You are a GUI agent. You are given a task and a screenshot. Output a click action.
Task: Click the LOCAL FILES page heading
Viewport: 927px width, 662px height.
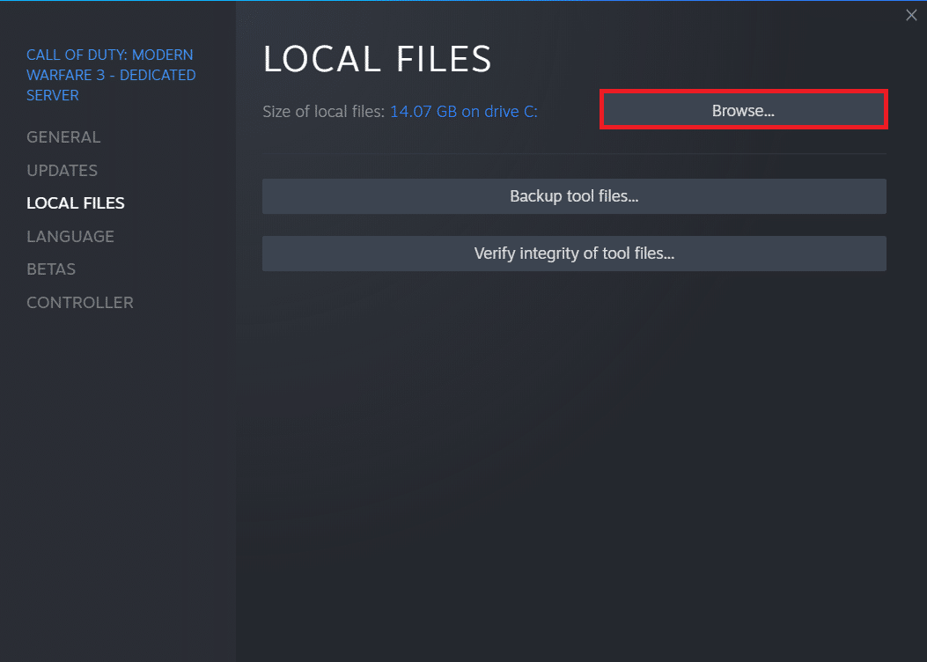coord(377,59)
